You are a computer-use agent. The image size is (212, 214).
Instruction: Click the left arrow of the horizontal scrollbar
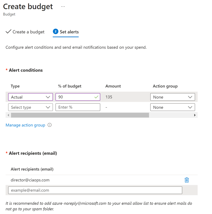click(x=8, y=115)
